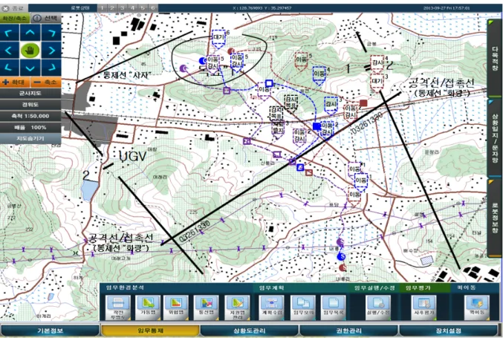The width and height of the screenshot is (503, 338).
Task: Pan the map down-right with the arrow
Action: pos(51,68)
